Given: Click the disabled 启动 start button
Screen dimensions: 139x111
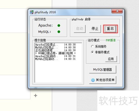Looking at the screenshot, I should (80, 29).
